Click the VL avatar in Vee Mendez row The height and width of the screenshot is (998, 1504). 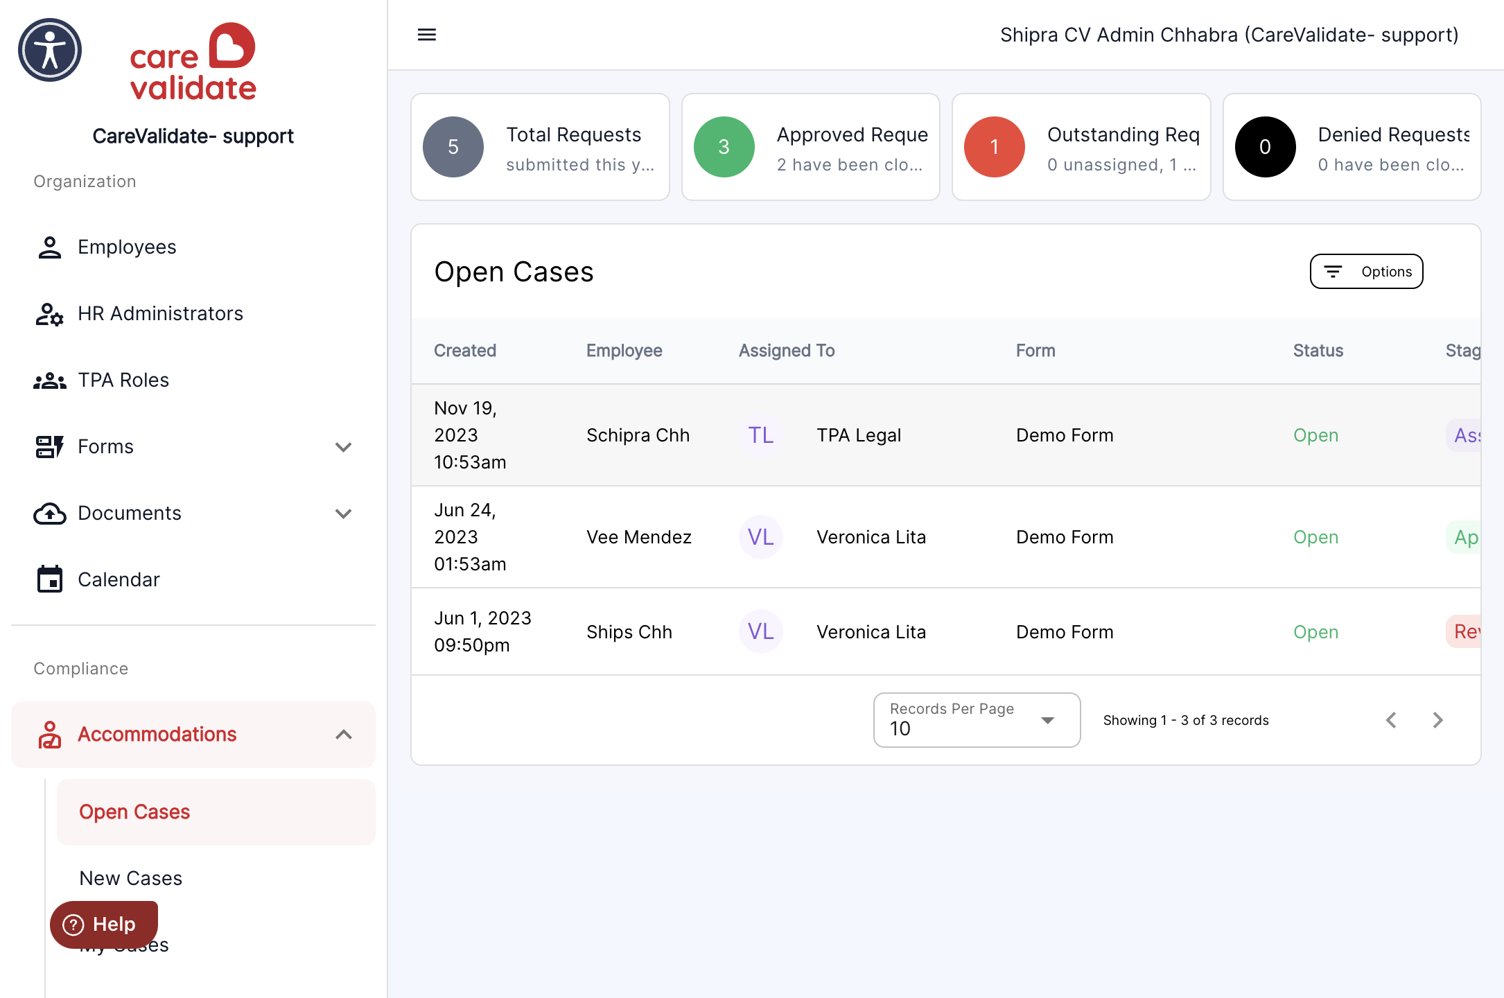pyautogui.click(x=761, y=537)
